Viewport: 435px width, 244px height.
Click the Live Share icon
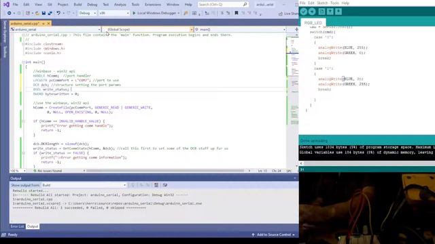pyautogui.click(x=281, y=14)
